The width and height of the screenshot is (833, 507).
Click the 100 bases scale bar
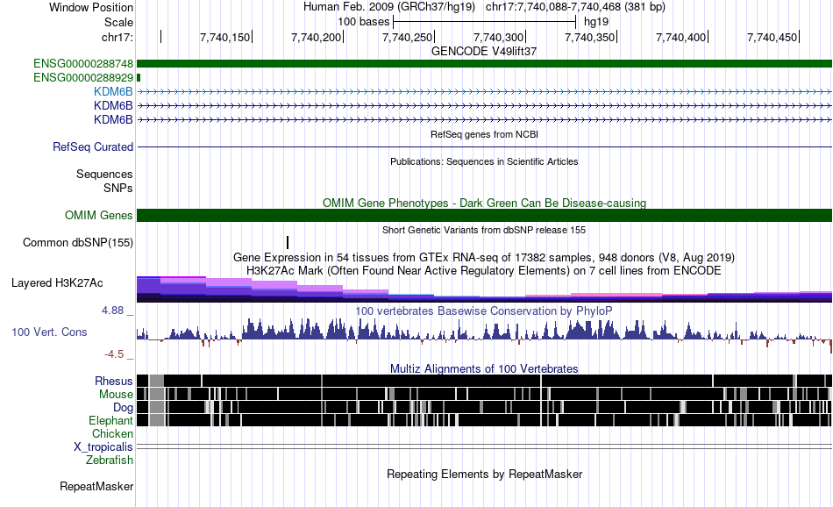click(485, 22)
